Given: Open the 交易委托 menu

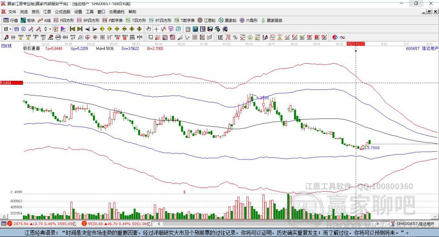Looking at the screenshot, I should click(x=117, y=12).
